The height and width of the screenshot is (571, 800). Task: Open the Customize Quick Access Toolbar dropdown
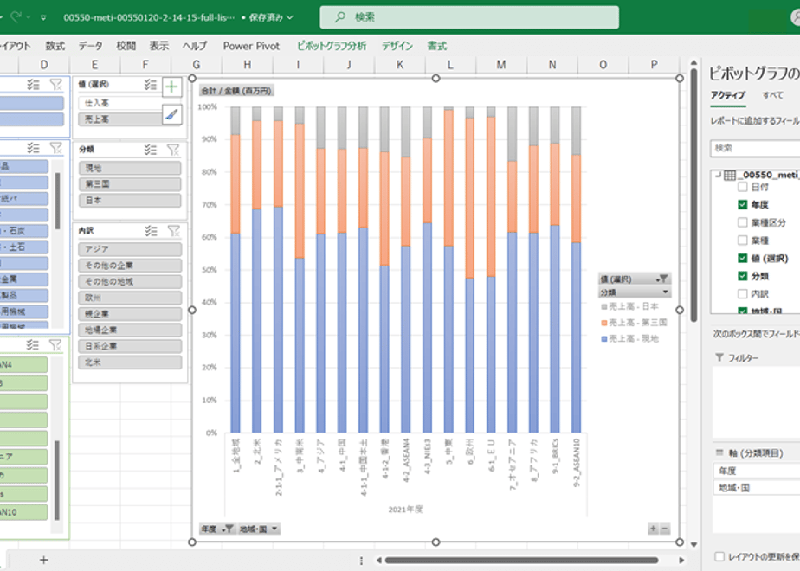(43, 17)
